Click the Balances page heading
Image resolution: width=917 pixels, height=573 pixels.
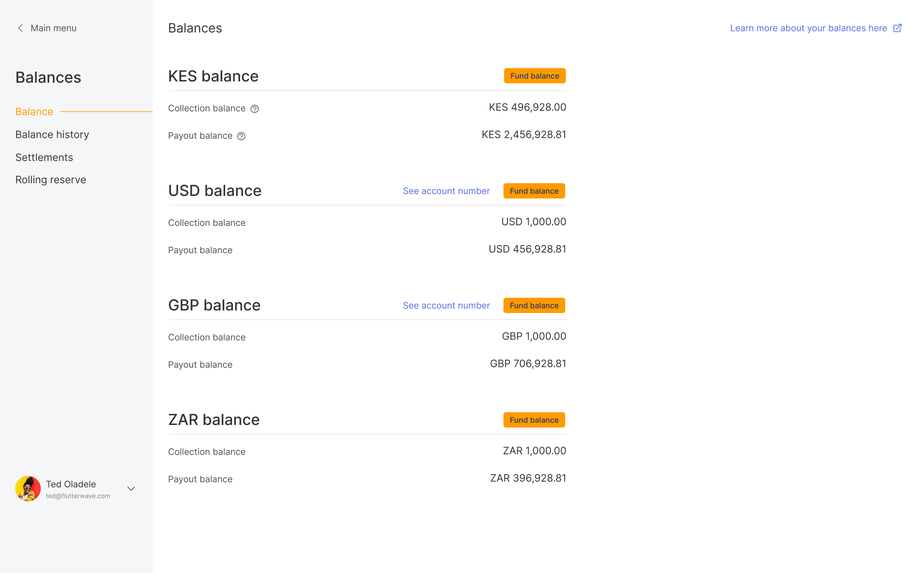point(195,28)
